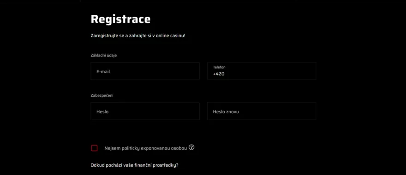The image size is (406, 175).
Task: Click the 'Heslo znovu' confirmation field
Action: [x=262, y=111]
